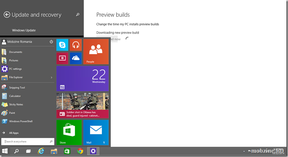Open taskbar Search magnifier
288x157 pixels.
click(16, 151)
